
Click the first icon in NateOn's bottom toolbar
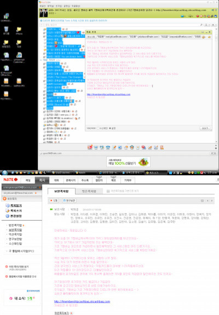(90, 147)
